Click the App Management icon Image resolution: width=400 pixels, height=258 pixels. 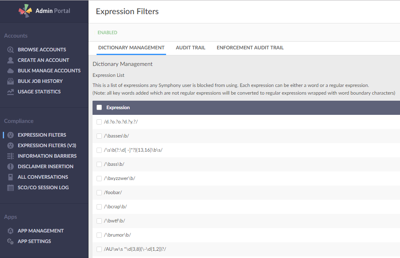click(x=11, y=231)
